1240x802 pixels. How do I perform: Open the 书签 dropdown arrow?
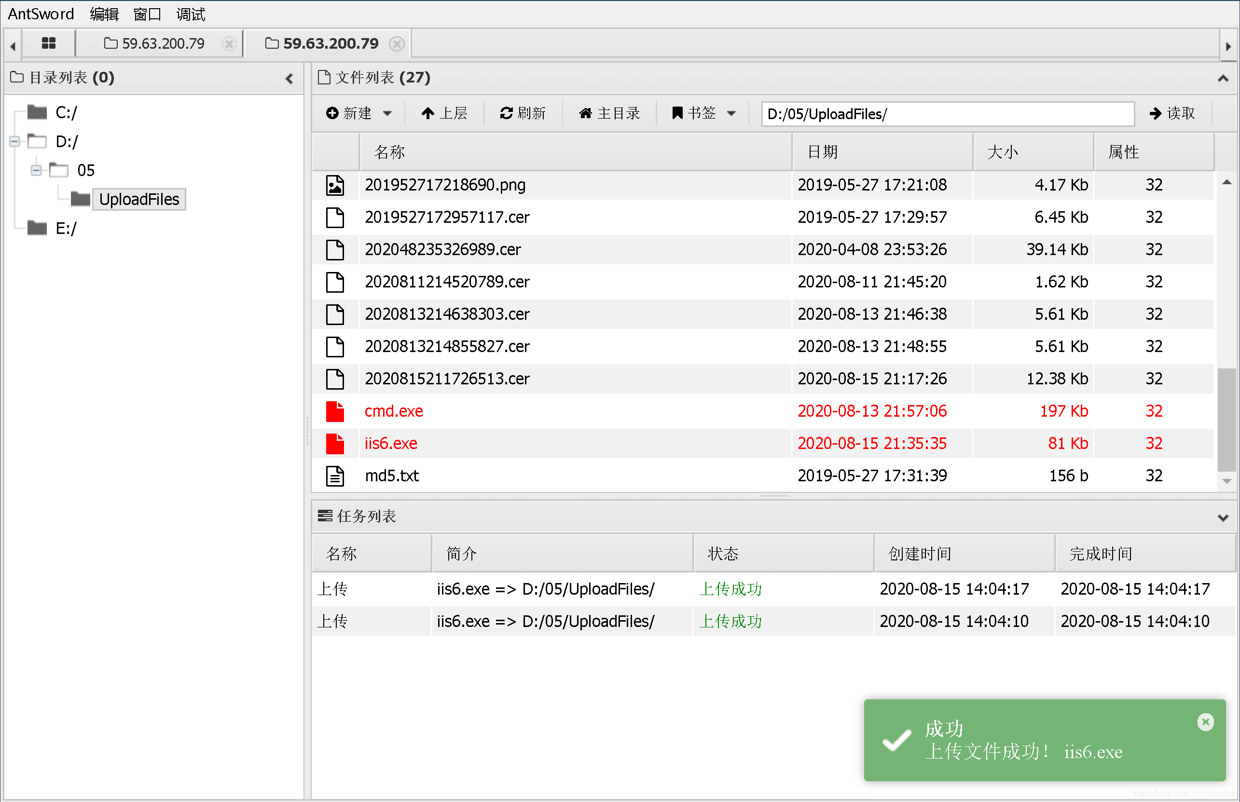[x=731, y=113]
